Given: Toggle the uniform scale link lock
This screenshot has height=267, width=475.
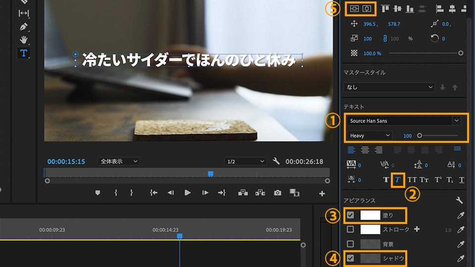Looking at the screenshot, I should coord(385,39).
